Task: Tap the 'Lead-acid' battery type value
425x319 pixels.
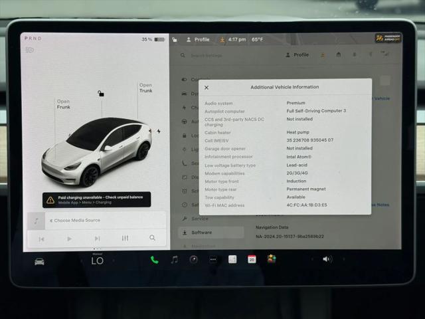Action: tap(297, 165)
